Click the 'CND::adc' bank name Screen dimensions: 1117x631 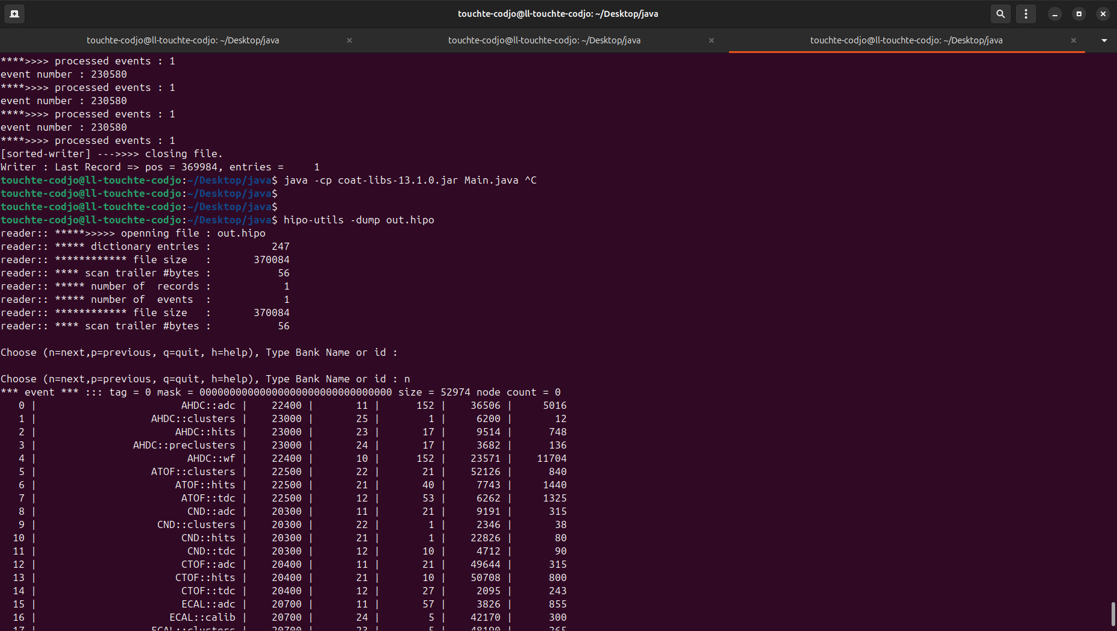pos(211,511)
